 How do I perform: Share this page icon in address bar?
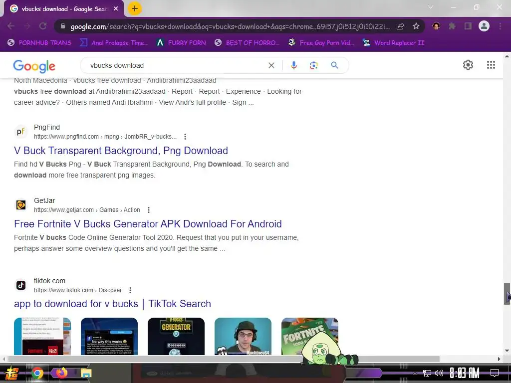[400, 26]
